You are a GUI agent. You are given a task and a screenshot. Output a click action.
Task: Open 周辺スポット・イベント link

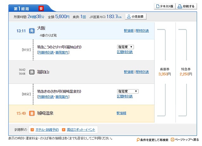(x=81, y=129)
